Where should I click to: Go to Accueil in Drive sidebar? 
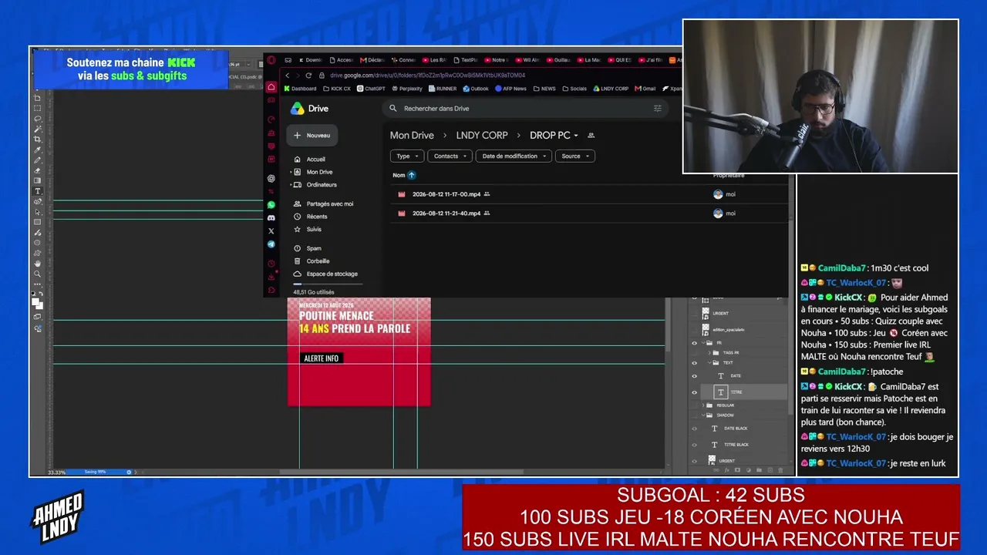[310, 160]
